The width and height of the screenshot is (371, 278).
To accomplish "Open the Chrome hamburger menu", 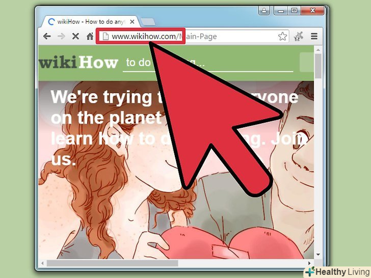I will (314, 36).
